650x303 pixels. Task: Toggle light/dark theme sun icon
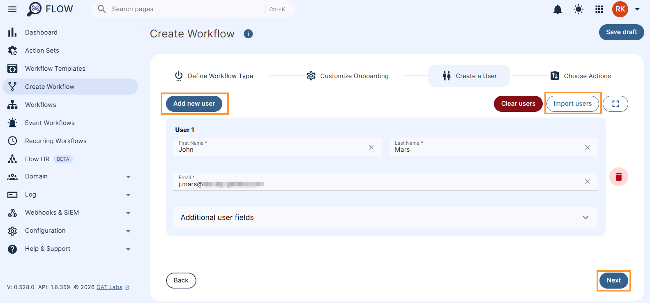coord(579,9)
